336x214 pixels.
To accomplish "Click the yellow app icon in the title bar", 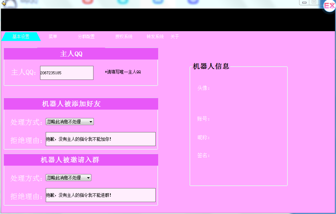I will pos(5,3).
